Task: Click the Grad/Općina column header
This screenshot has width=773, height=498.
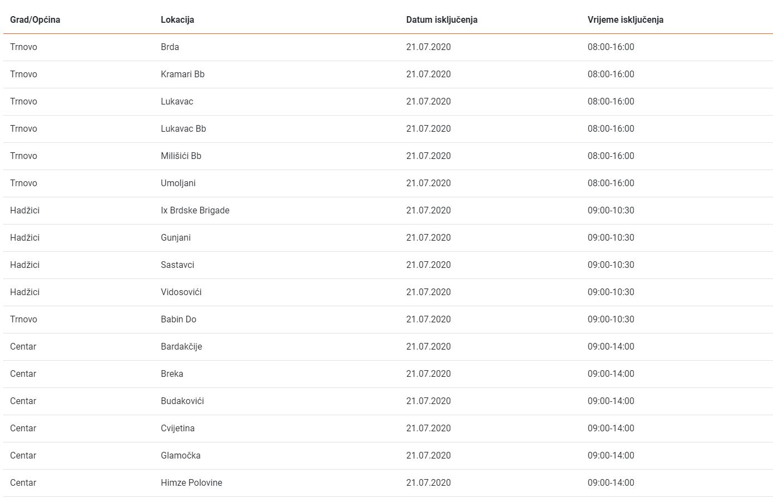Action: (x=35, y=19)
